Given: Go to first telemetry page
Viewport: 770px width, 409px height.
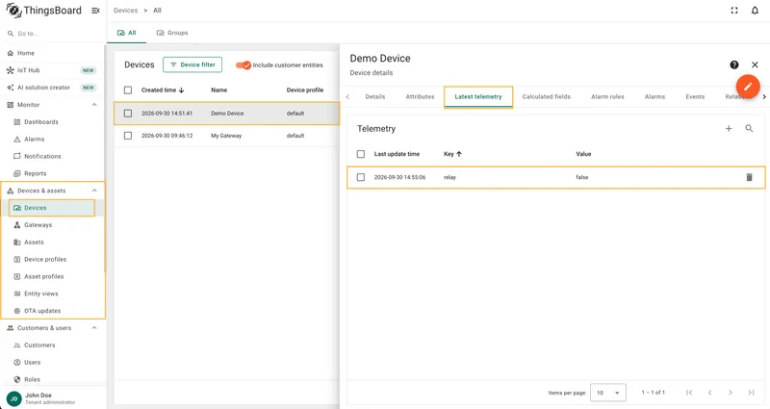Looking at the screenshot, I should (689, 393).
